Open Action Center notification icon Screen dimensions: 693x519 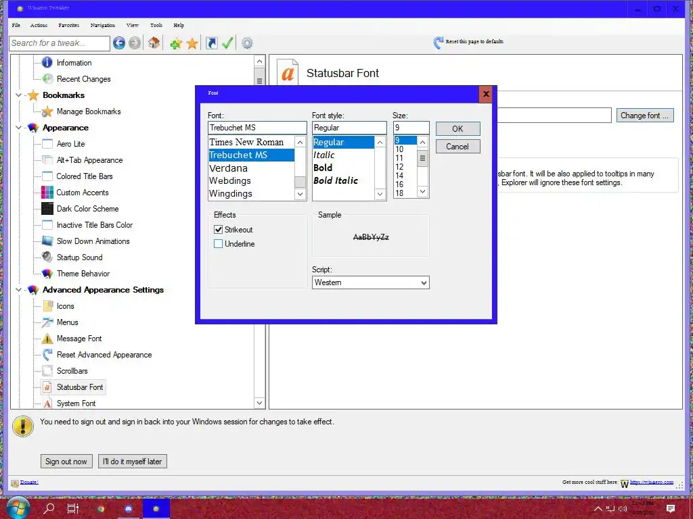pyautogui.click(x=671, y=508)
